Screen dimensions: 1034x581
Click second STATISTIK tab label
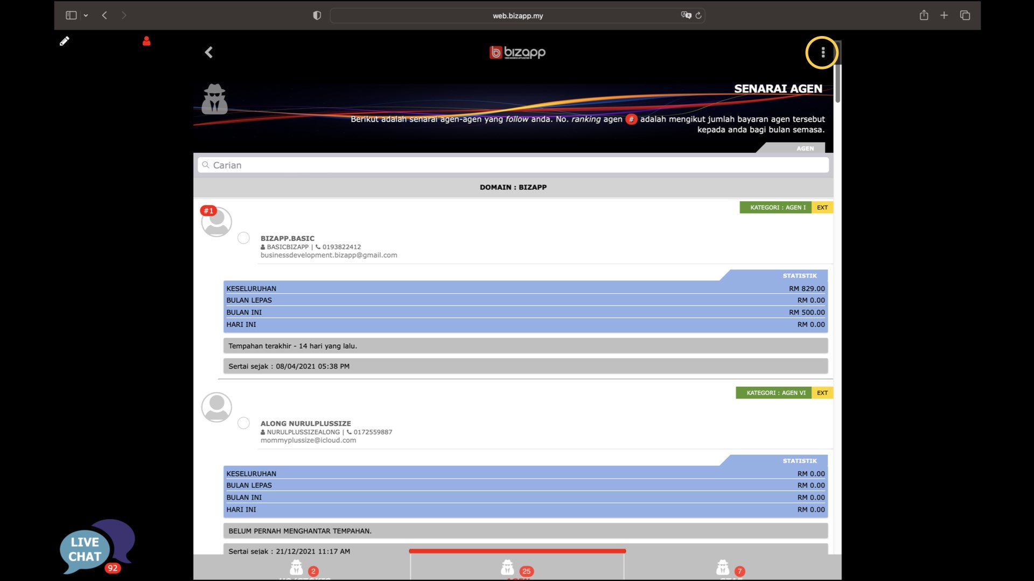[x=799, y=461]
